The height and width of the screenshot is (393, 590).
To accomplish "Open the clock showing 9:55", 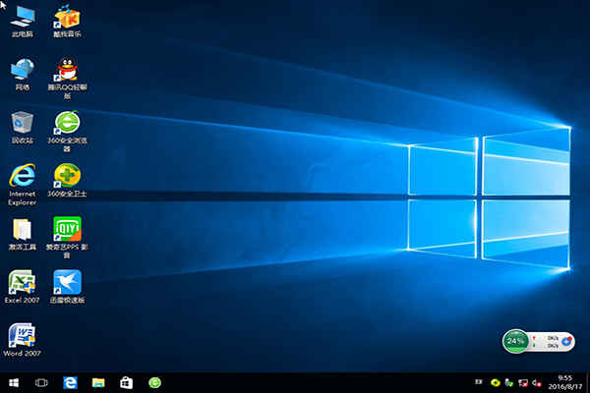I will [x=564, y=382].
